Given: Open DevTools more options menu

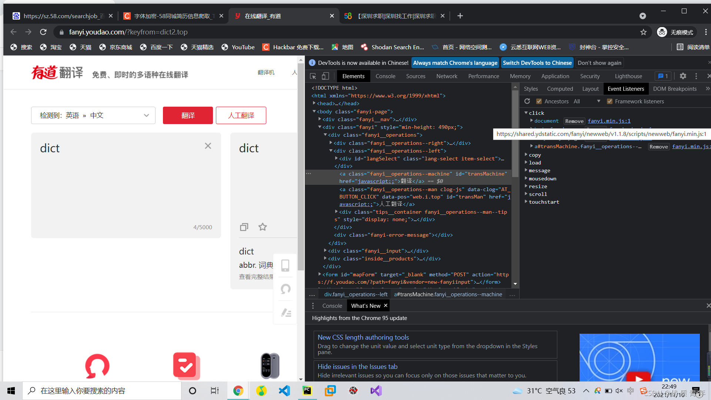Looking at the screenshot, I should tap(696, 76).
